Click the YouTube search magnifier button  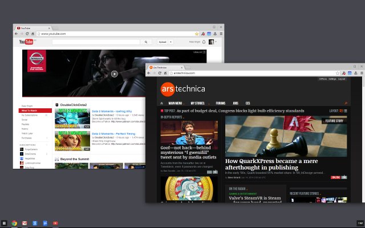[146, 42]
